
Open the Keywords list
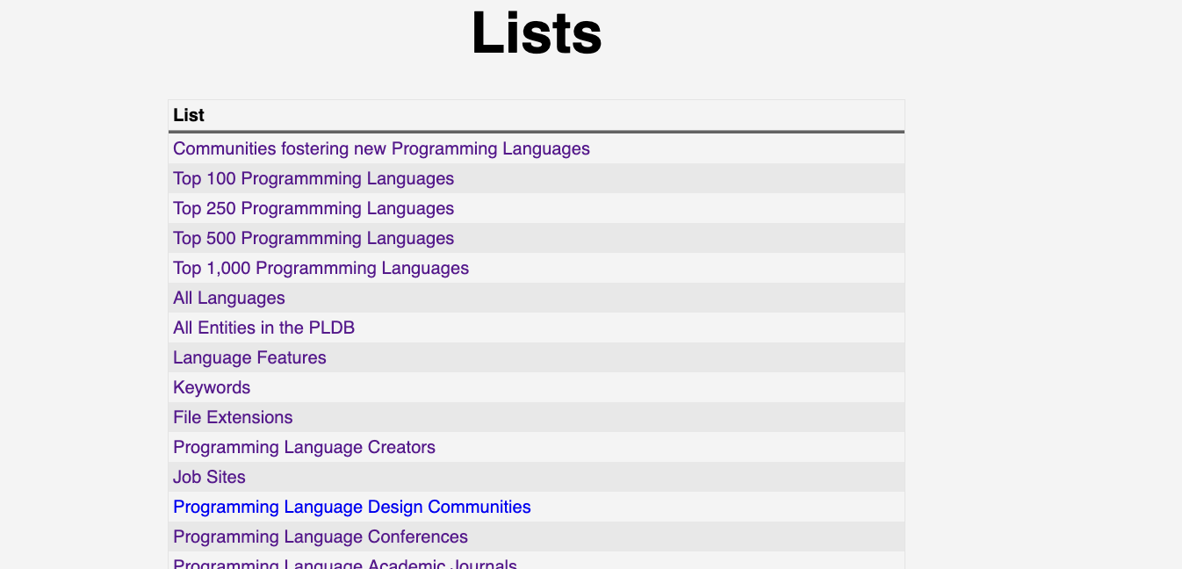pos(212,387)
